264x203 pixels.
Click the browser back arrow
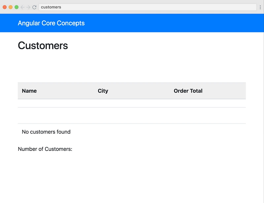click(x=22, y=7)
